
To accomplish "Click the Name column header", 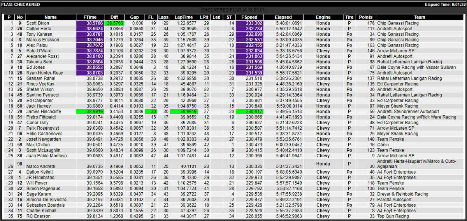I will (50, 17).
